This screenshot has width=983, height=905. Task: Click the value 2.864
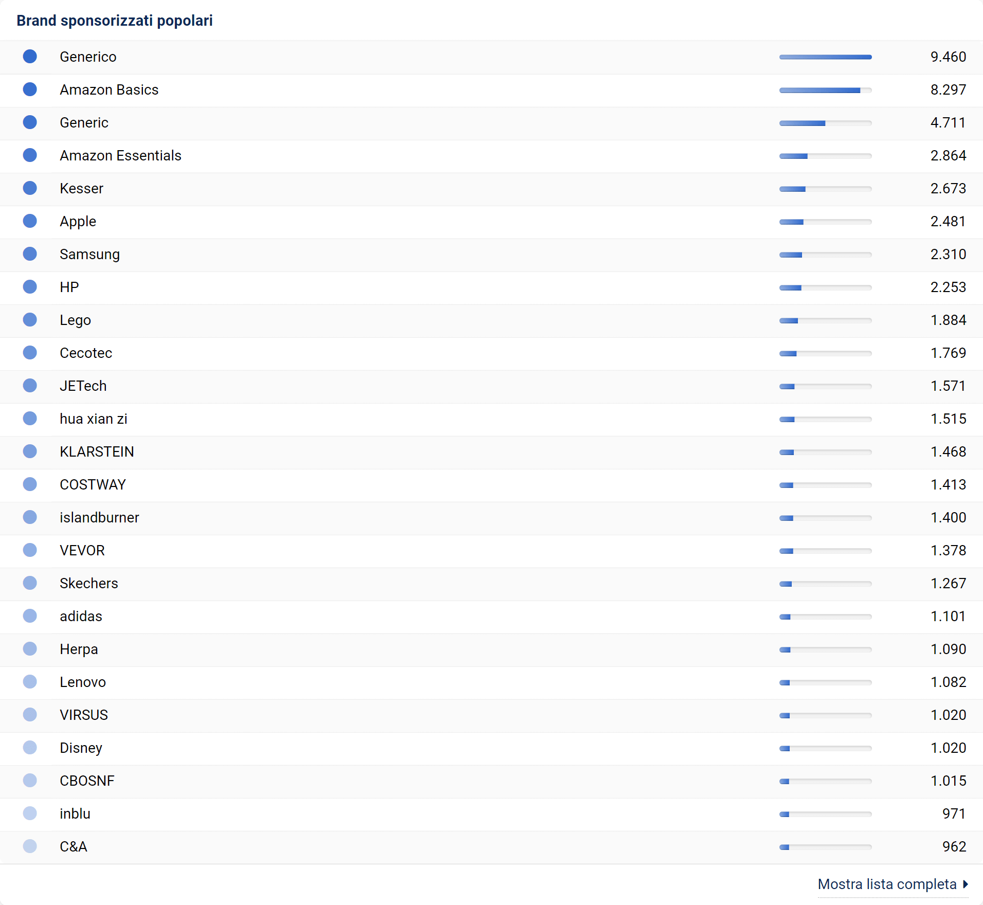point(948,155)
